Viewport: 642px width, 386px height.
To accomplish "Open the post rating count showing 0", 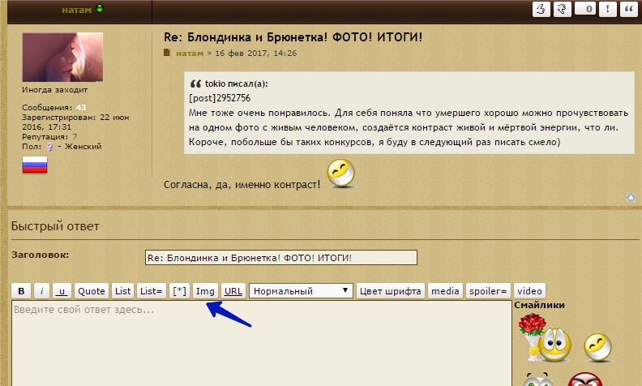I will 585,9.
